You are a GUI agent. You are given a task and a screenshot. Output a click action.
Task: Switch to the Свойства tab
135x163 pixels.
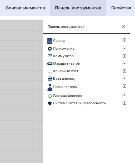tap(121, 8)
